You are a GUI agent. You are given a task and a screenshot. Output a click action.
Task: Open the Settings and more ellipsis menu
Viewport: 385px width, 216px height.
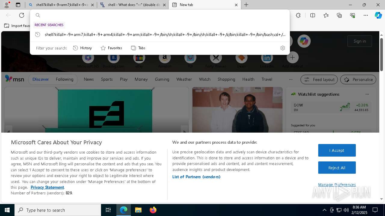[x=366, y=15]
